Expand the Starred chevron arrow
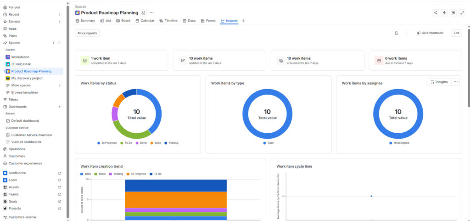The image size is (470, 221). point(59,22)
